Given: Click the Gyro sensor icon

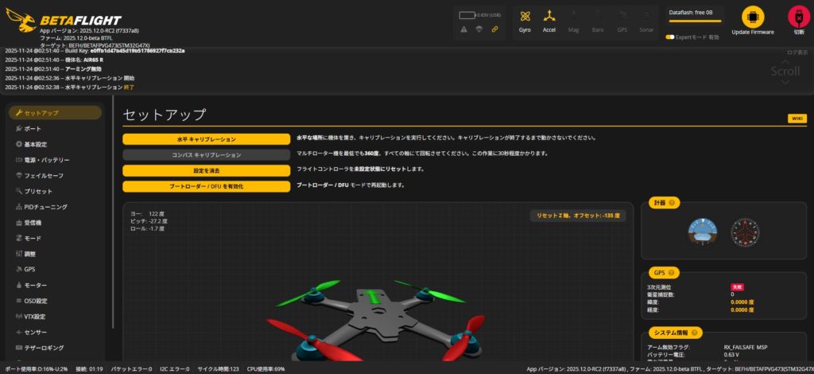Looking at the screenshot, I should point(525,17).
